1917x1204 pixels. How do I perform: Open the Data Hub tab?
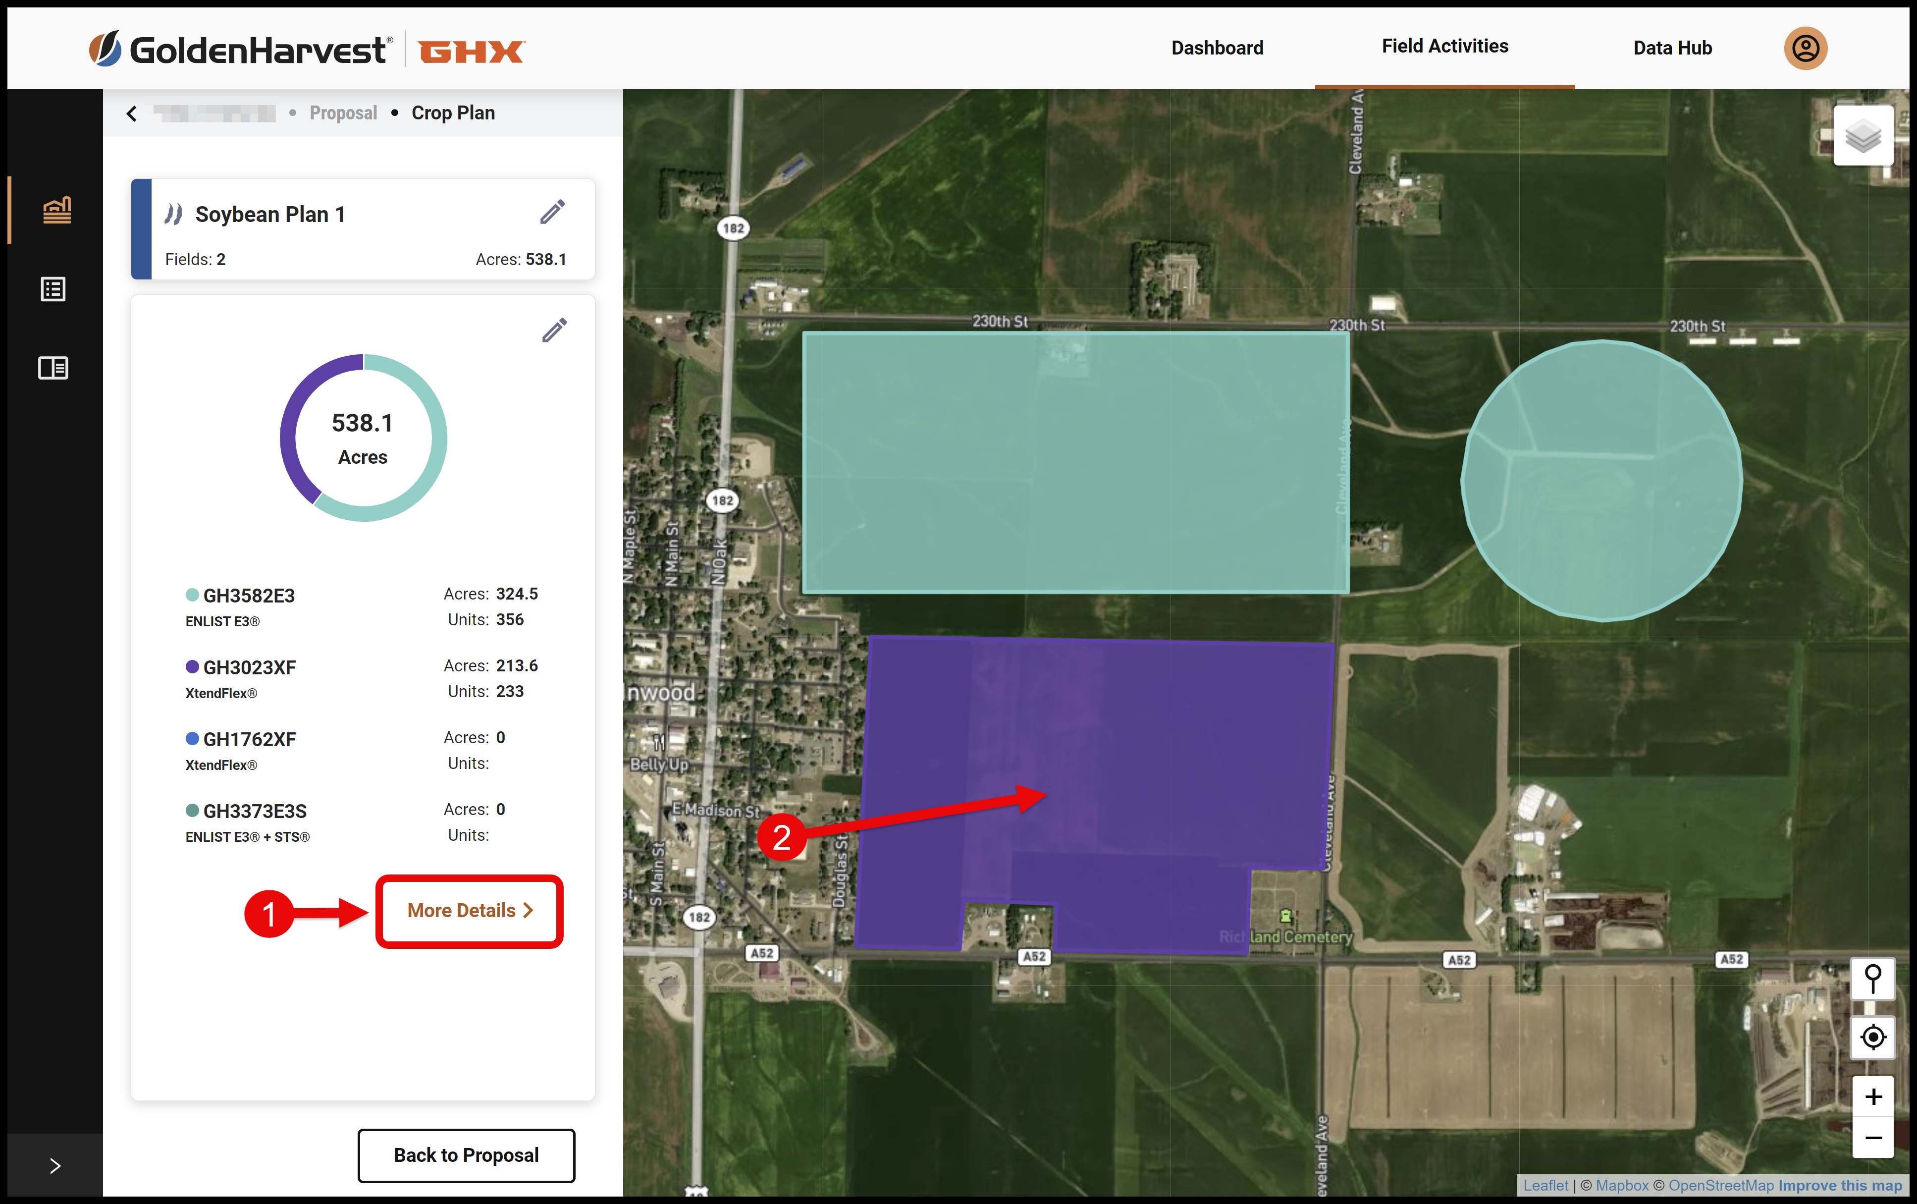click(x=1672, y=49)
